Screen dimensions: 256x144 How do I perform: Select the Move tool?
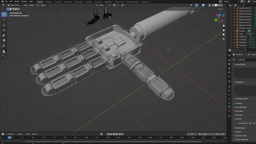(x=4, y=25)
